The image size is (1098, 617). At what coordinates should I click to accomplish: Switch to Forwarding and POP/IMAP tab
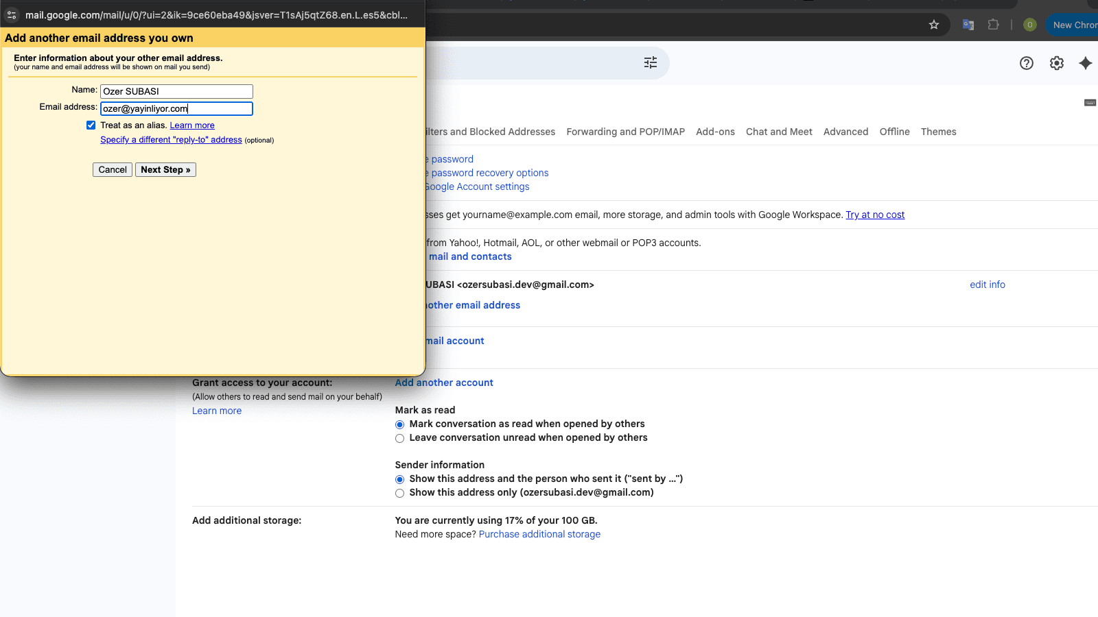point(625,132)
